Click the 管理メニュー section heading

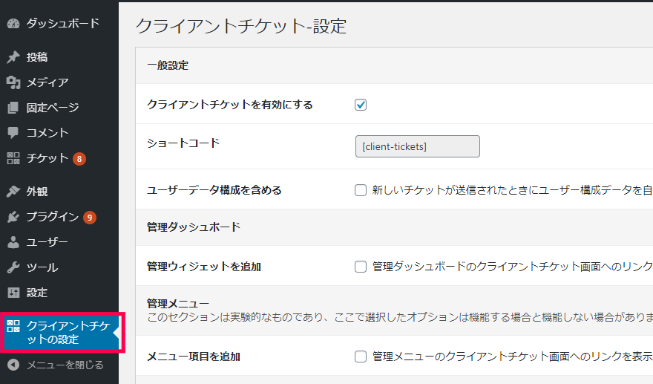(178, 304)
